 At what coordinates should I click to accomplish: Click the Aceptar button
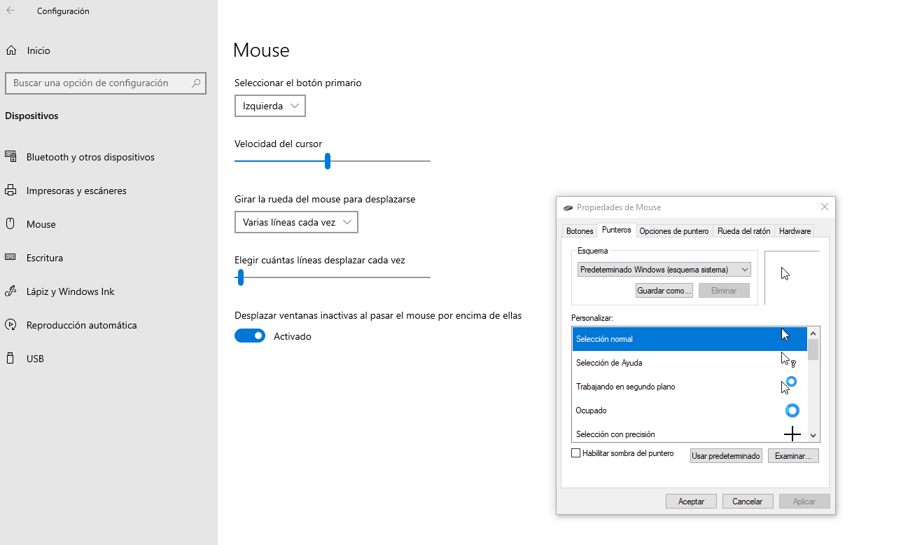point(691,502)
